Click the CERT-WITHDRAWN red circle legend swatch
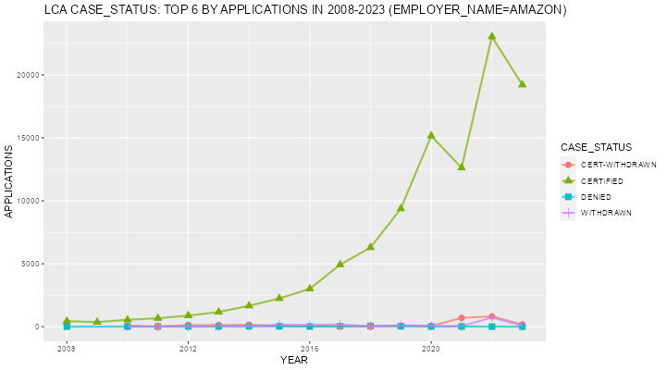The height and width of the screenshot is (370, 667). [x=568, y=165]
